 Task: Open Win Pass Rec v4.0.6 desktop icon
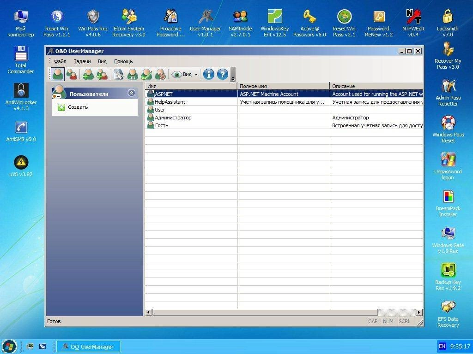click(93, 23)
